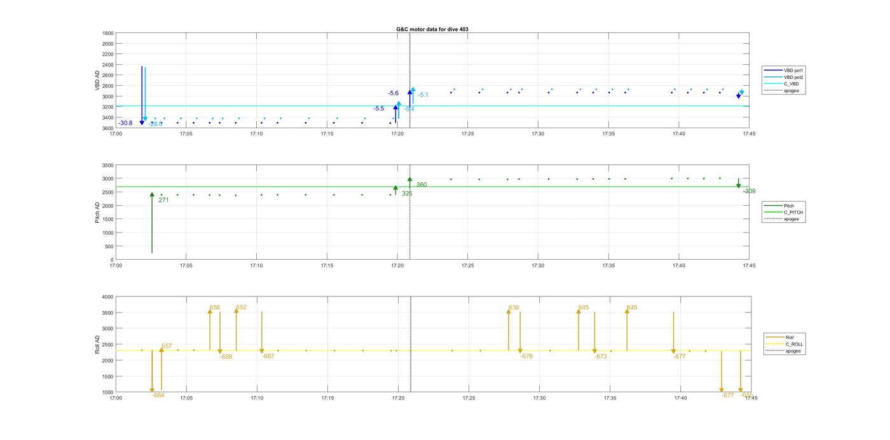890x440 pixels.
Task: Click the '17:40' tick on the Roll plot
Action: 680,398
